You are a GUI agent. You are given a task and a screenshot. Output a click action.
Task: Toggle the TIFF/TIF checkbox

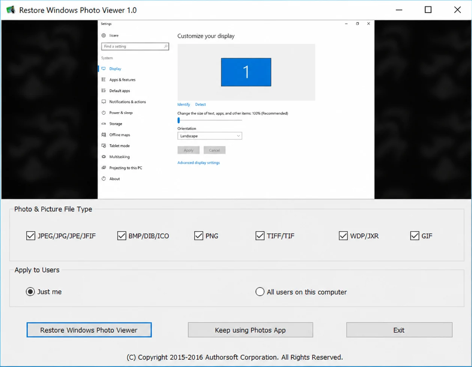(x=260, y=236)
